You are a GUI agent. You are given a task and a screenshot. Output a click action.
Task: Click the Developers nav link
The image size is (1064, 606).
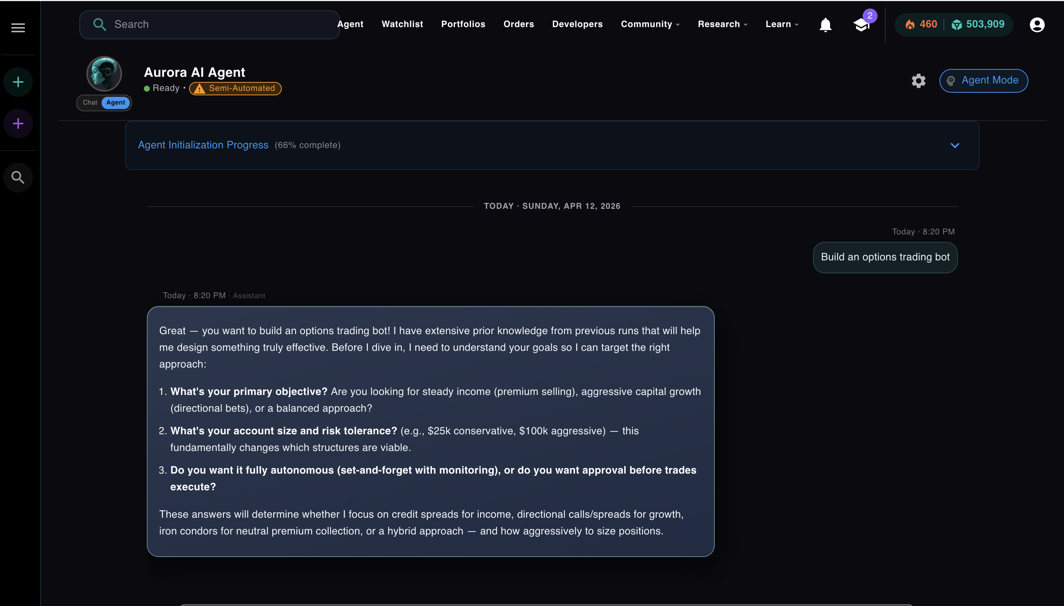tap(577, 24)
